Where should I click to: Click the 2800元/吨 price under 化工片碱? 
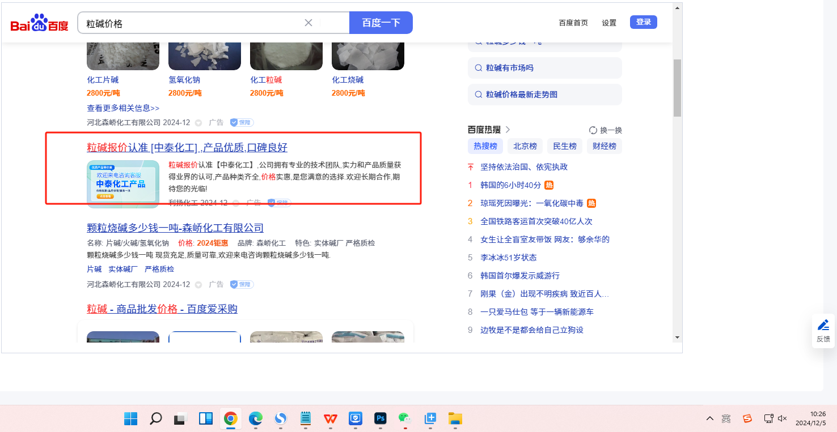(103, 93)
